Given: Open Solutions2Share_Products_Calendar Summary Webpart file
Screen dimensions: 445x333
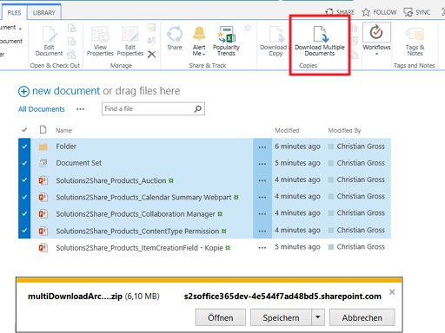Looking at the screenshot, I should [143, 198].
